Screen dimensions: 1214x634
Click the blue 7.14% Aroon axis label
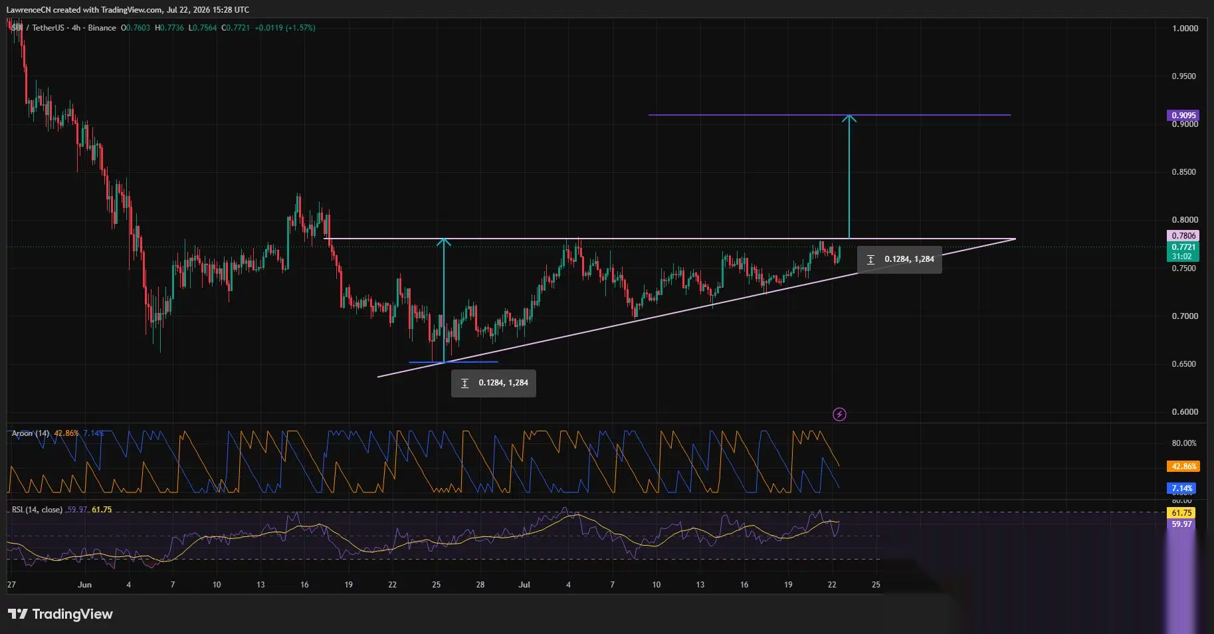[x=1182, y=488]
